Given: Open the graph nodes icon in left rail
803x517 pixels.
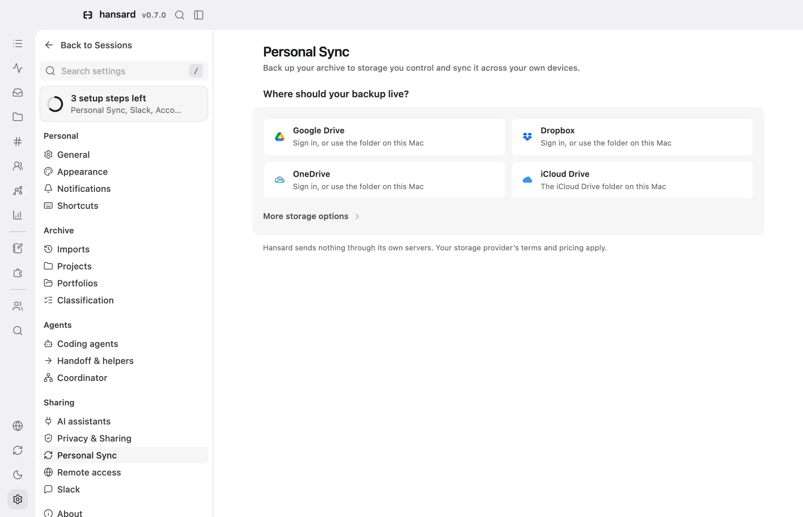Looking at the screenshot, I should 18,190.
